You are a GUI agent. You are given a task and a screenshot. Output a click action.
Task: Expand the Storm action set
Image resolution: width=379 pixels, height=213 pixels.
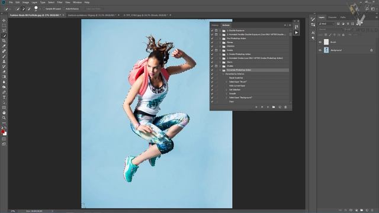pyautogui.click(x=220, y=62)
